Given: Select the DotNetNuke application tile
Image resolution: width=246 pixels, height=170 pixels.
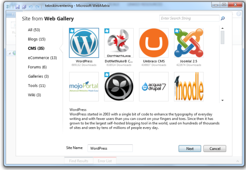Looking at the screenshot, I should [119, 43].
